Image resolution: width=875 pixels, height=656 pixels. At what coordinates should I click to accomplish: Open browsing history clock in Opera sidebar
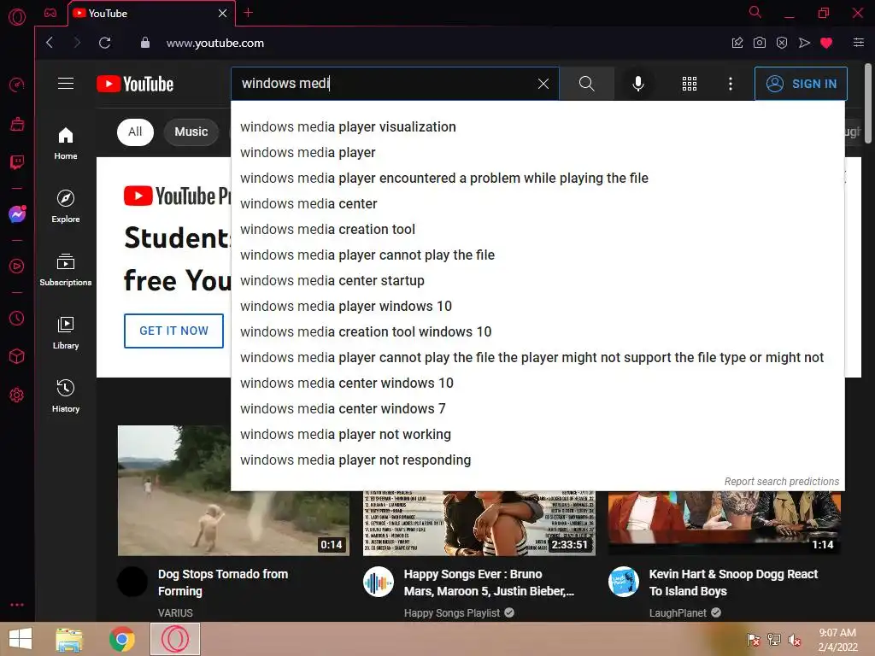(x=17, y=318)
